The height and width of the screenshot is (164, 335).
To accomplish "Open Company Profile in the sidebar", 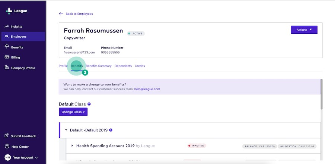I will point(23,68).
